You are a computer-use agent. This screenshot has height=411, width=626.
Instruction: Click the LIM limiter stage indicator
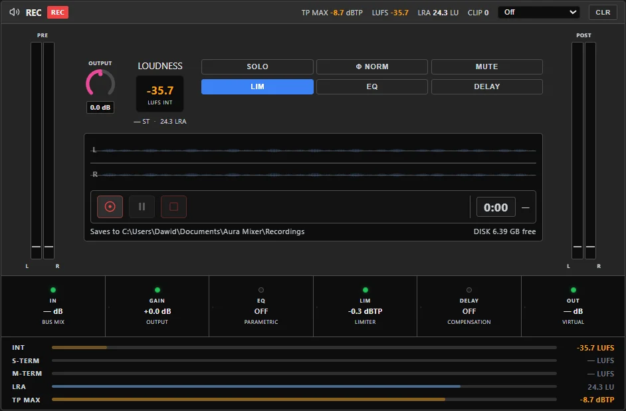(x=365, y=306)
